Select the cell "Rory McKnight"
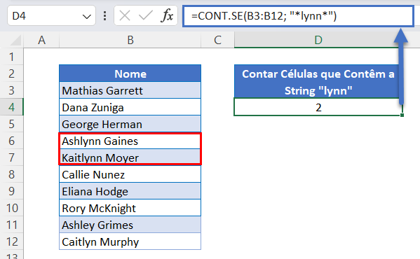The image size is (420, 259). [130, 208]
